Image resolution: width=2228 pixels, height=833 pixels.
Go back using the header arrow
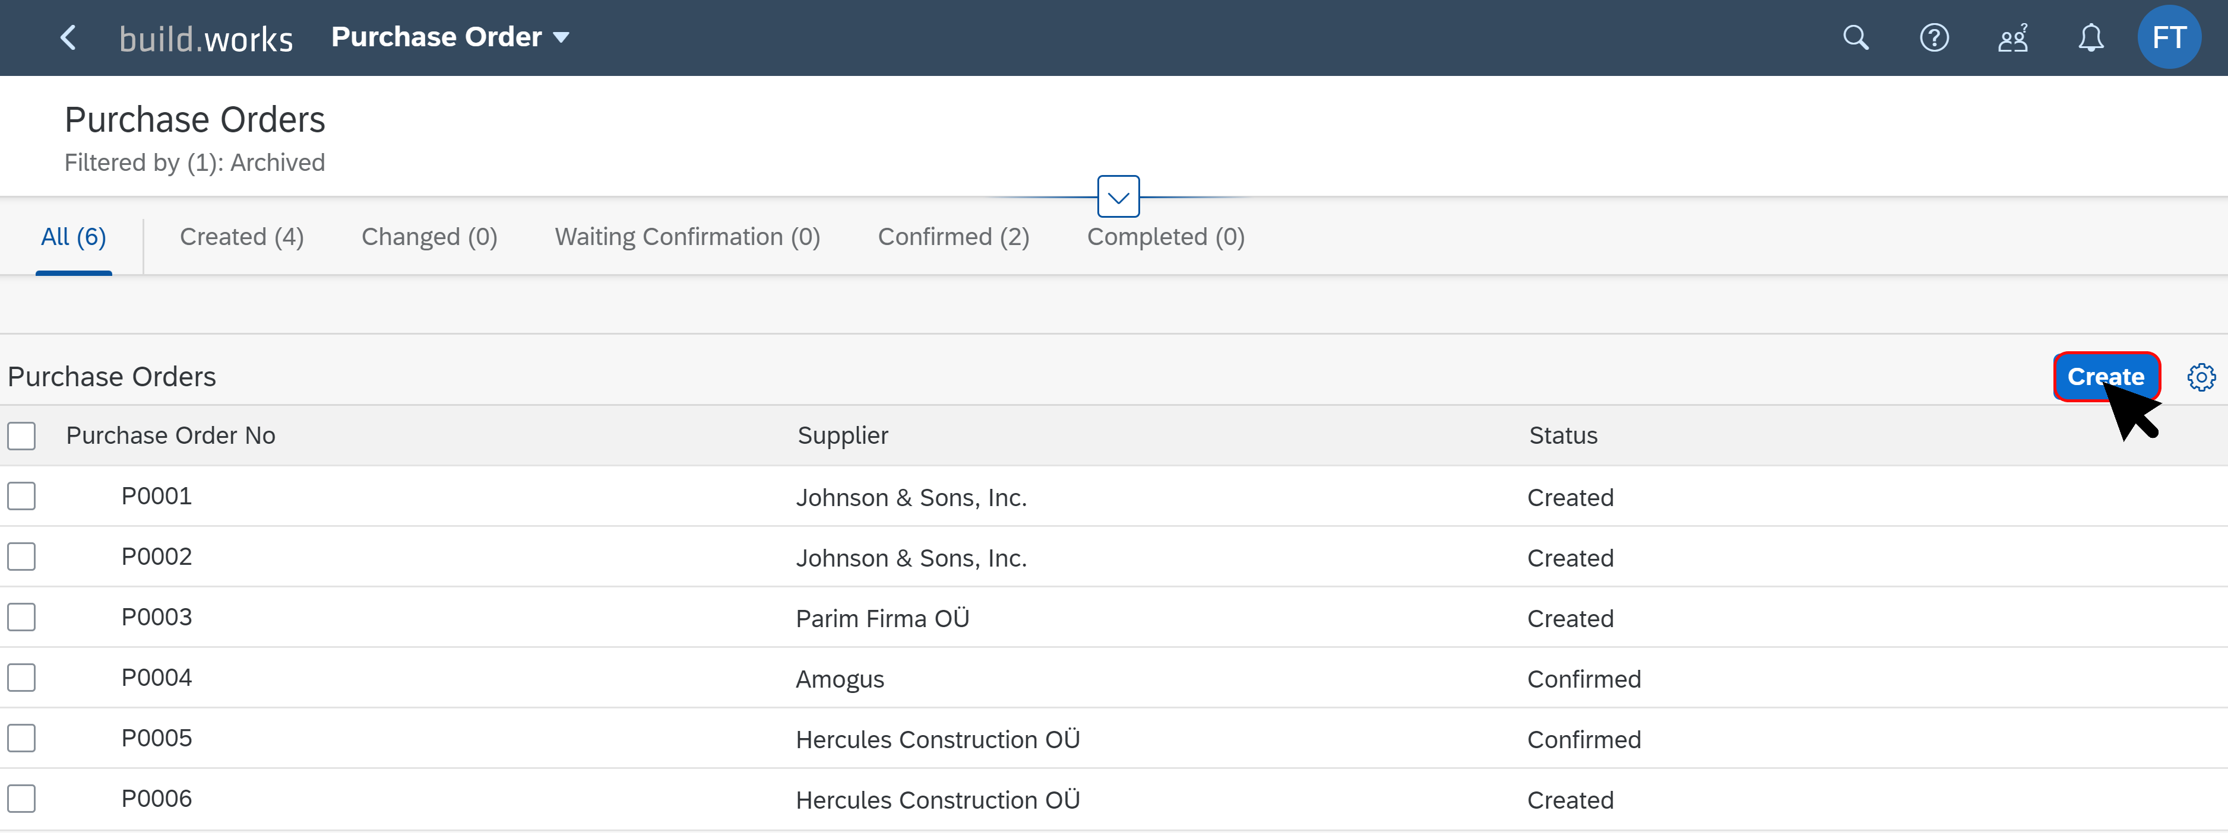click(68, 37)
